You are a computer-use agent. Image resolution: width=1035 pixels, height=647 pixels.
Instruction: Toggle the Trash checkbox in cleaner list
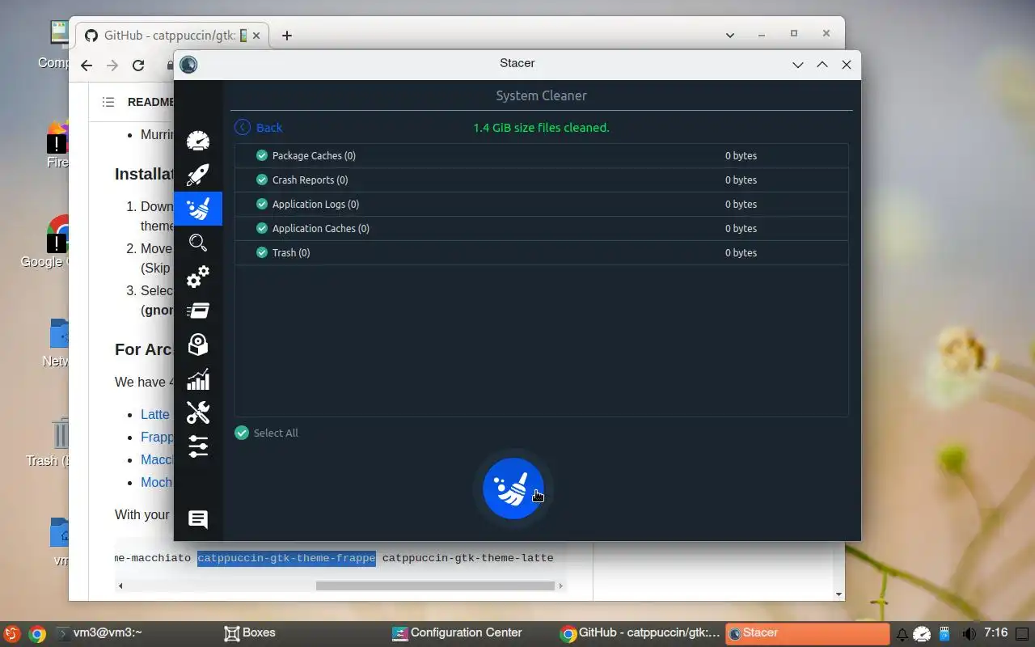(262, 252)
